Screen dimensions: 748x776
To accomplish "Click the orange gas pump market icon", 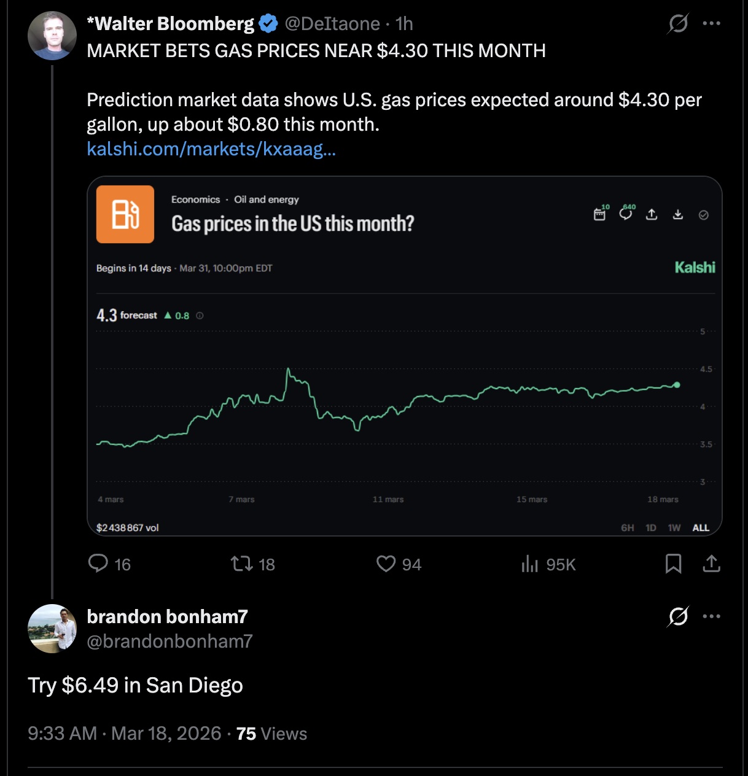I will 125,214.
